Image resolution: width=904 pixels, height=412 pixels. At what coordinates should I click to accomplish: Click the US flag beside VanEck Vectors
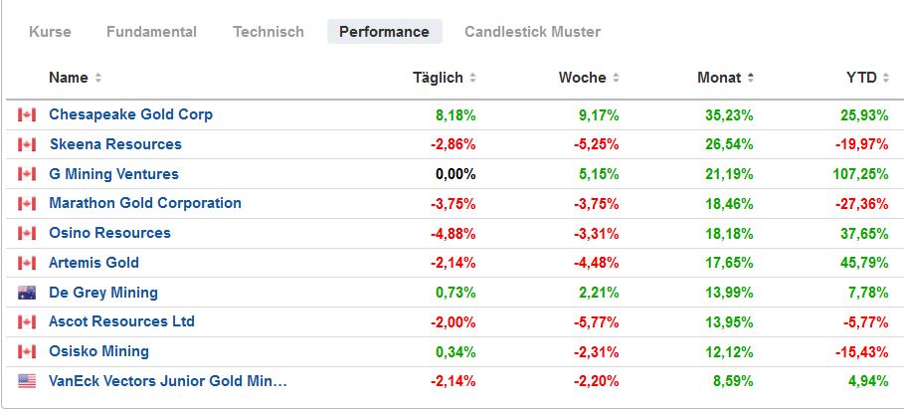(26, 380)
